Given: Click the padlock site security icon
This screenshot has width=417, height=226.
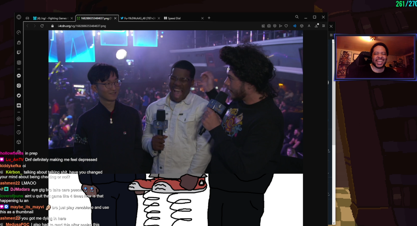Looking at the screenshot, I should [52, 26].
